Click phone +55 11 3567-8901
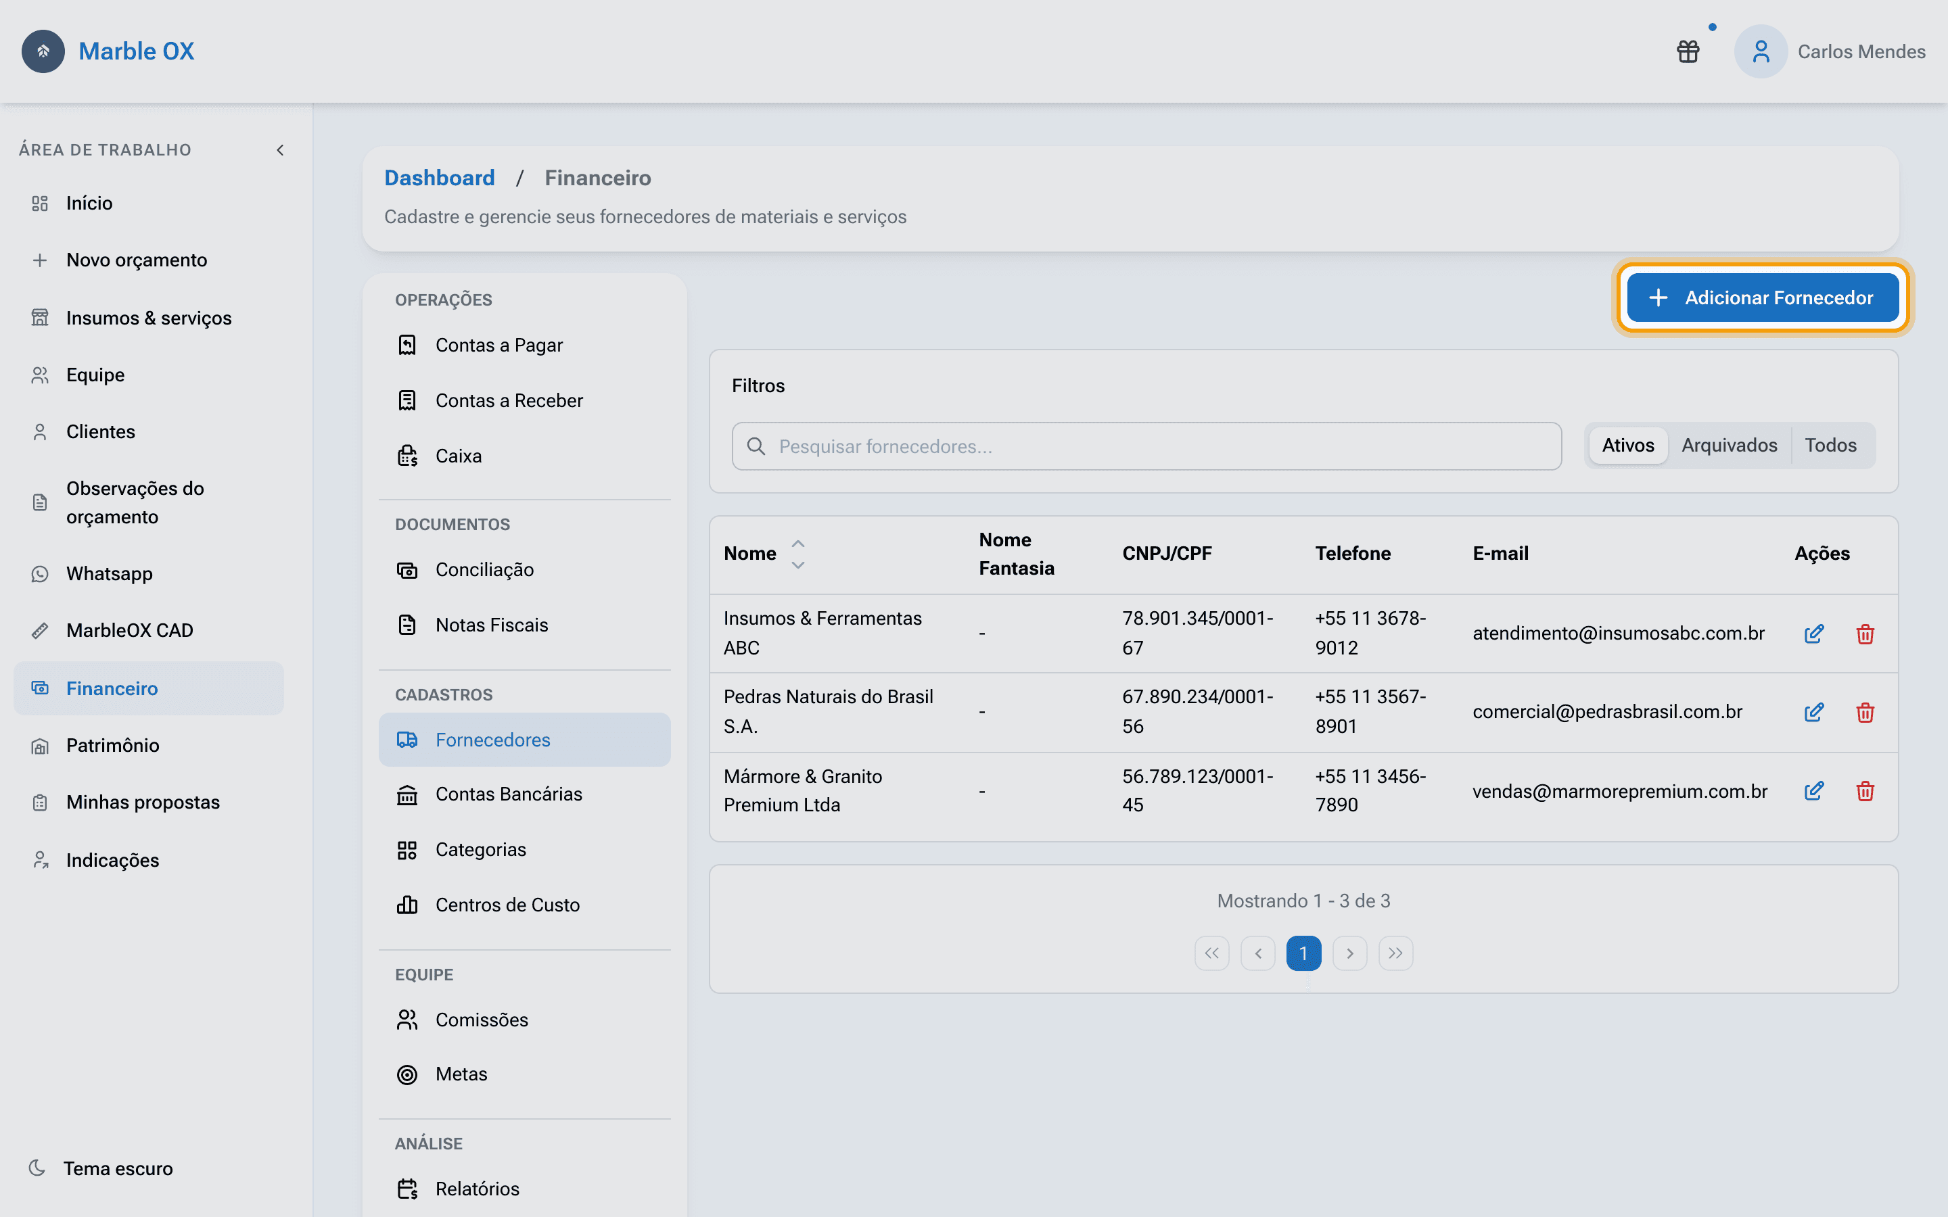This screenshot has height=1217, width=1948. coord(1370,711)
